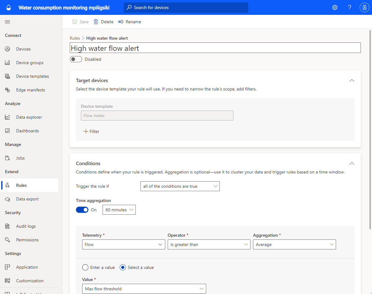Click the Delete button label
The image size is (372, 294).
[x=107, y=22]
